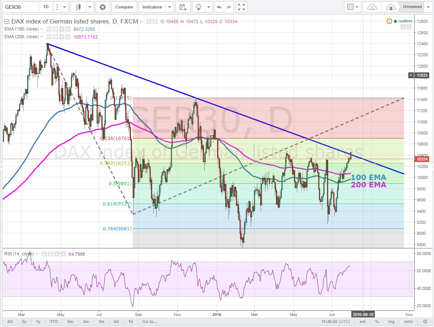Load chart layout with cloud download icon
434x327 pixels.
[372, 7]
